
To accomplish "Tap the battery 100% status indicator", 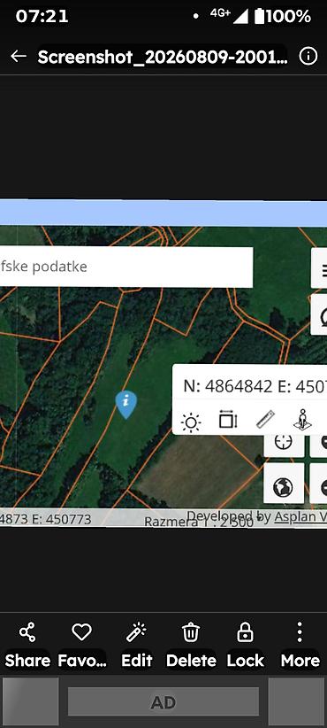I will click(x=283, y=17).
